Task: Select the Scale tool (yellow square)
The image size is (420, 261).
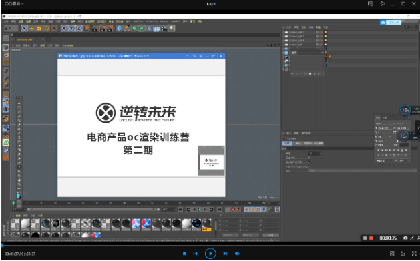Action: (x=39, y=29)
